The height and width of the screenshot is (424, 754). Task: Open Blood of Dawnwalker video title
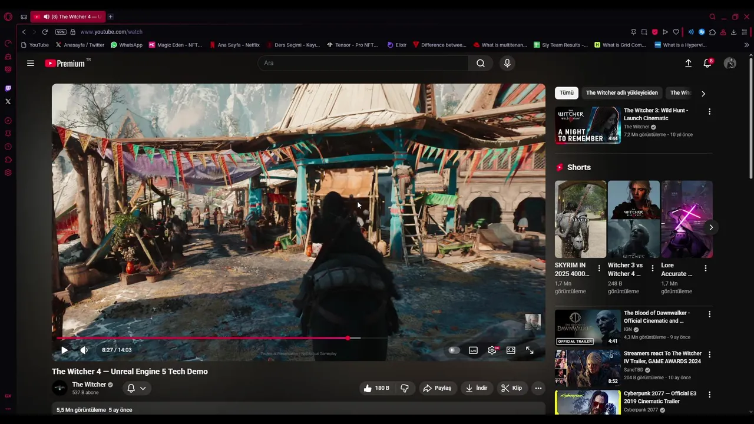click(x=656, y=317)
